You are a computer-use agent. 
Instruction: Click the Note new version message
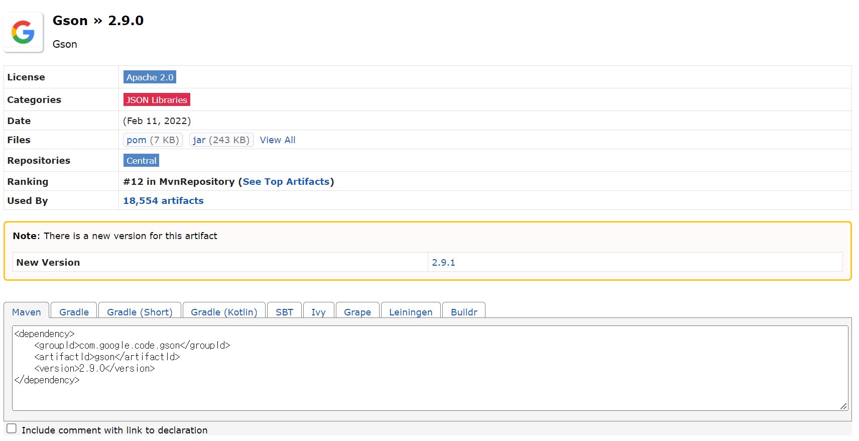coord(115,236)
